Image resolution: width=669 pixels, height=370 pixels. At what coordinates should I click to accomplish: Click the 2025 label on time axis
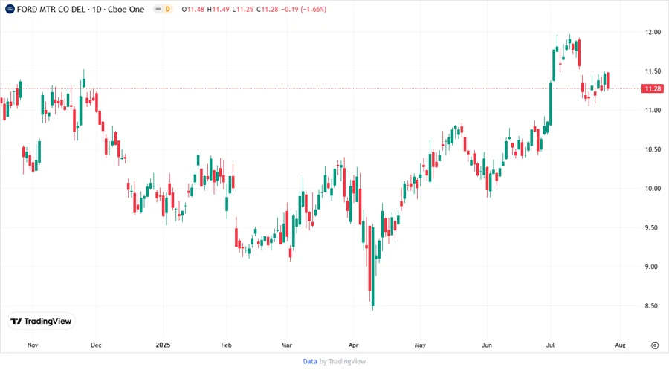[163, 345]
